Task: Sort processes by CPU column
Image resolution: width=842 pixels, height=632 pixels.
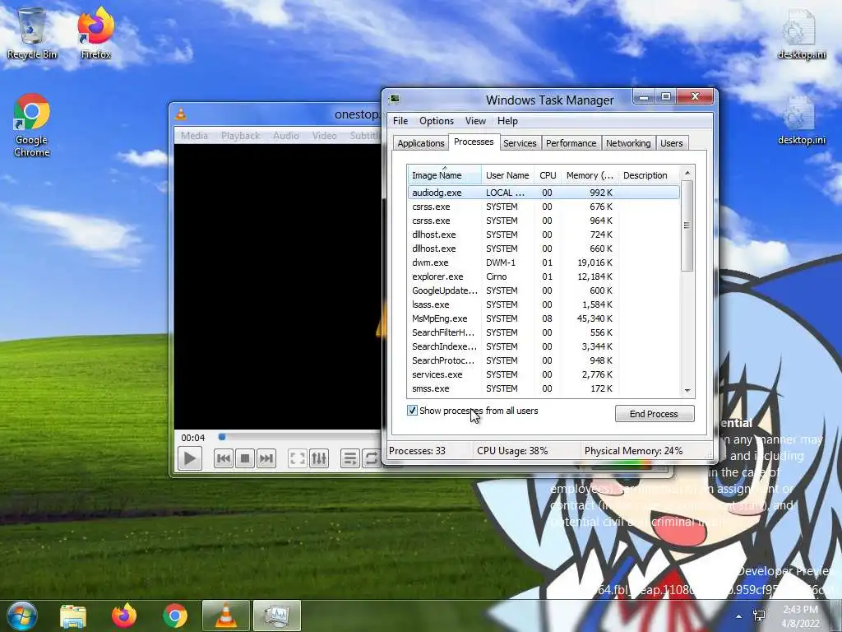Action: pos(548,175)
